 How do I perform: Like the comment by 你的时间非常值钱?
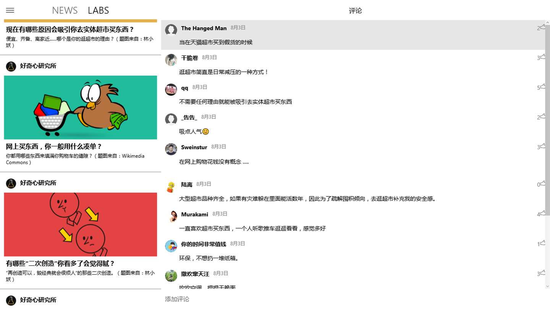pyautogui.click(x=543, y=243)
